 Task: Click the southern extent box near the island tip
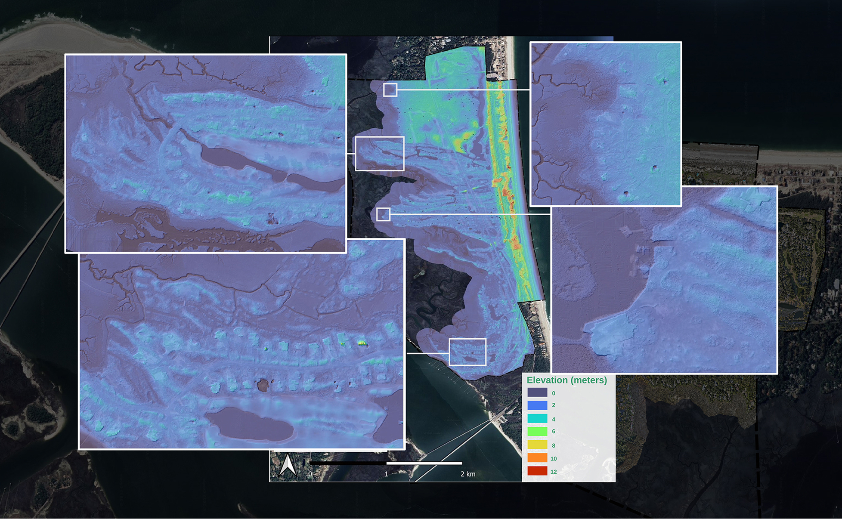pos(467,352)
